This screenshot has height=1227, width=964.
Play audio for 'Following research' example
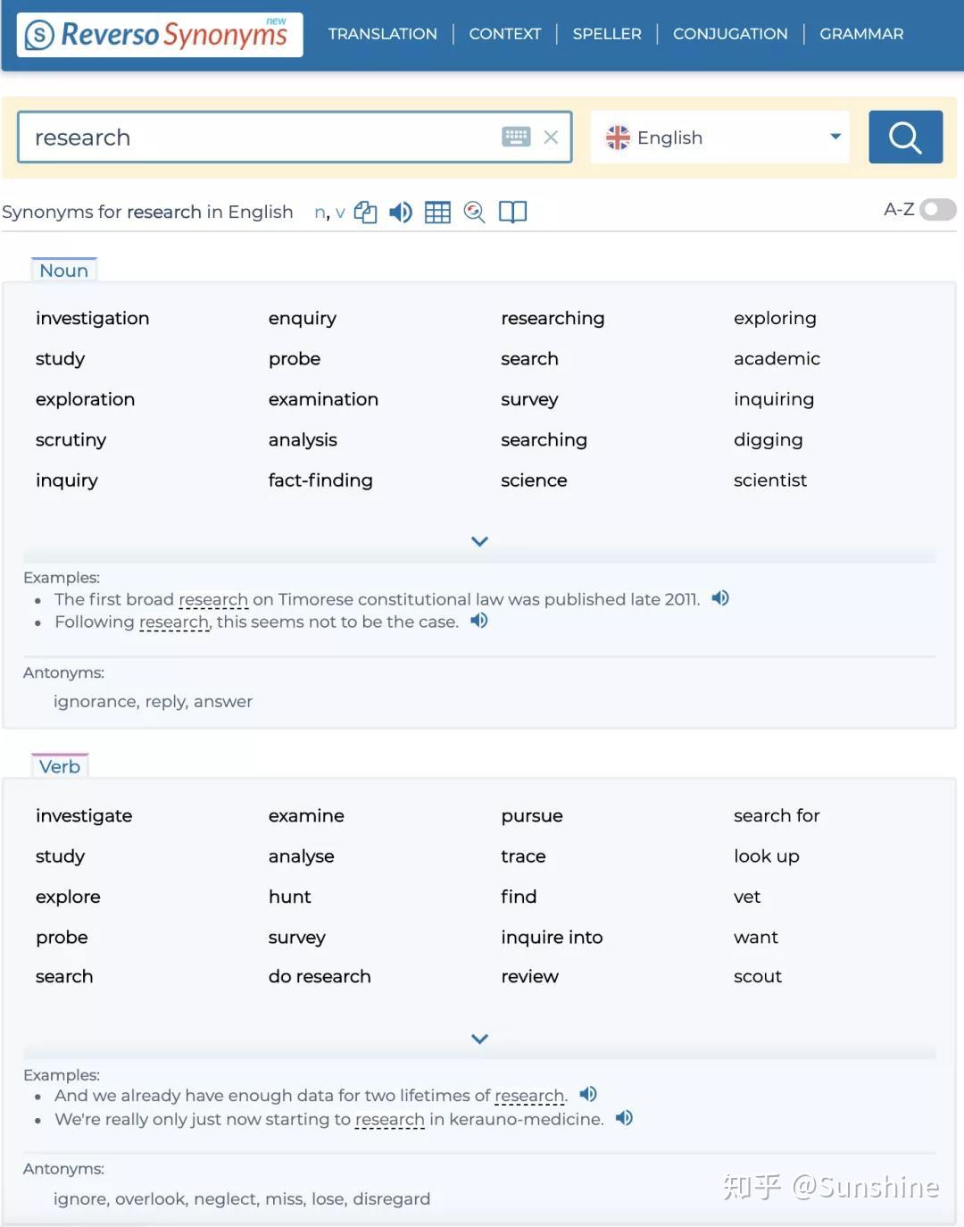[x=479, y=621]
